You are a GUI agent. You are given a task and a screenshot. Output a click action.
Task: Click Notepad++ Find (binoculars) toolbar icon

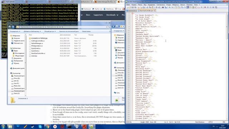click(163, 7)
